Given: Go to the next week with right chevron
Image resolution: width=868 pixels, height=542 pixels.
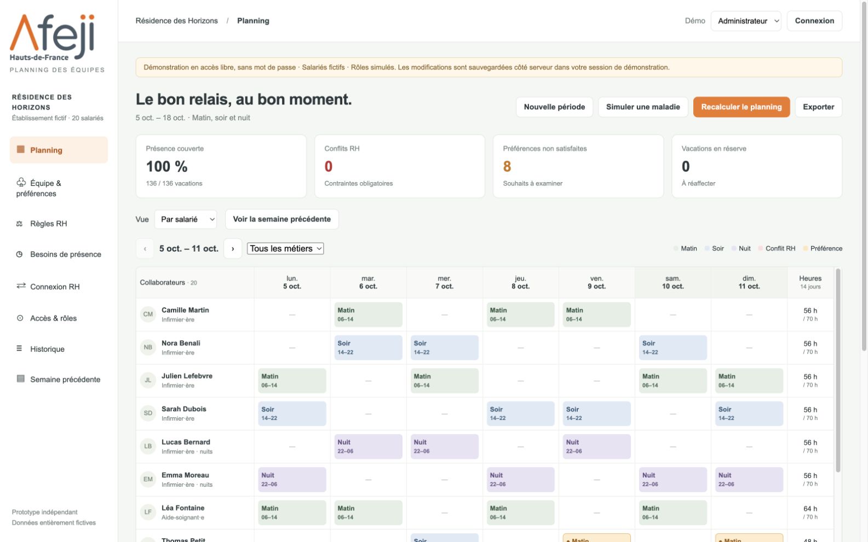Looking at the screenshot, I should [233, 248].
